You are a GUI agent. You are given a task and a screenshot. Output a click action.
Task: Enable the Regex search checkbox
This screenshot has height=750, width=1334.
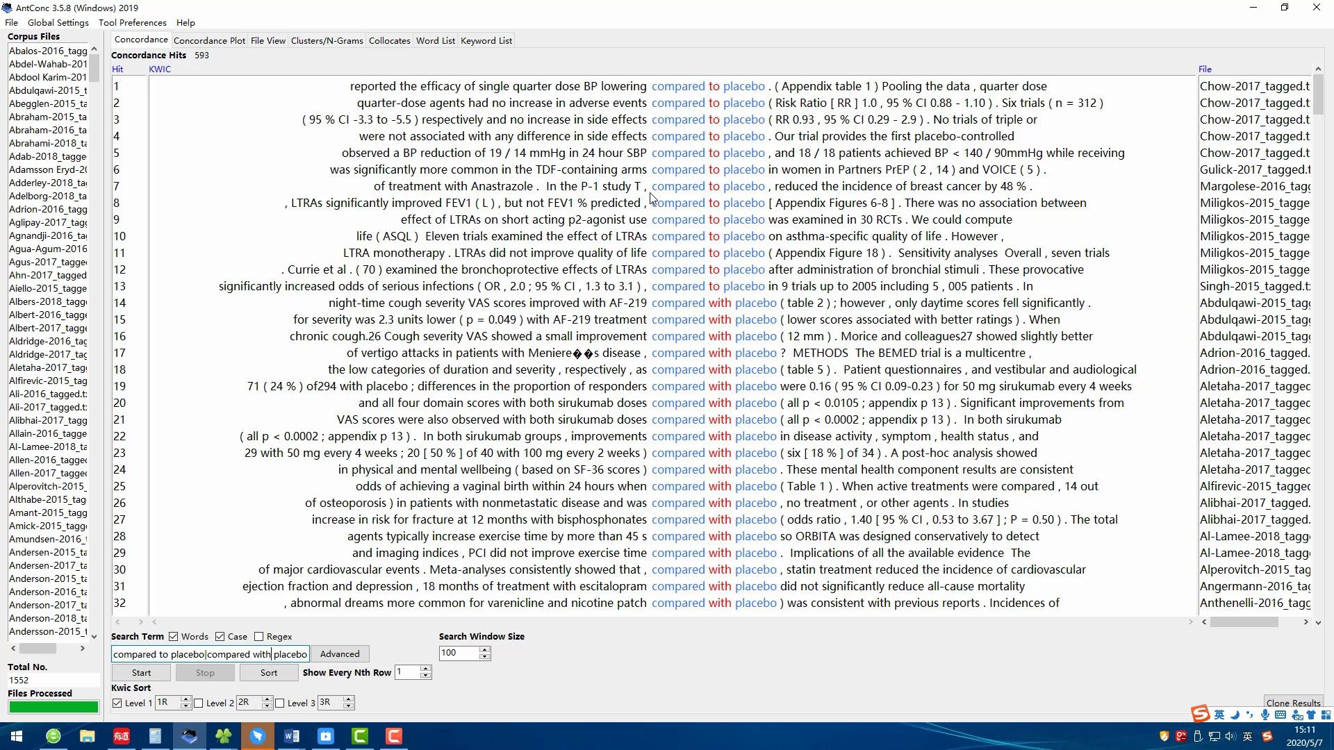[x=258, y=637]
